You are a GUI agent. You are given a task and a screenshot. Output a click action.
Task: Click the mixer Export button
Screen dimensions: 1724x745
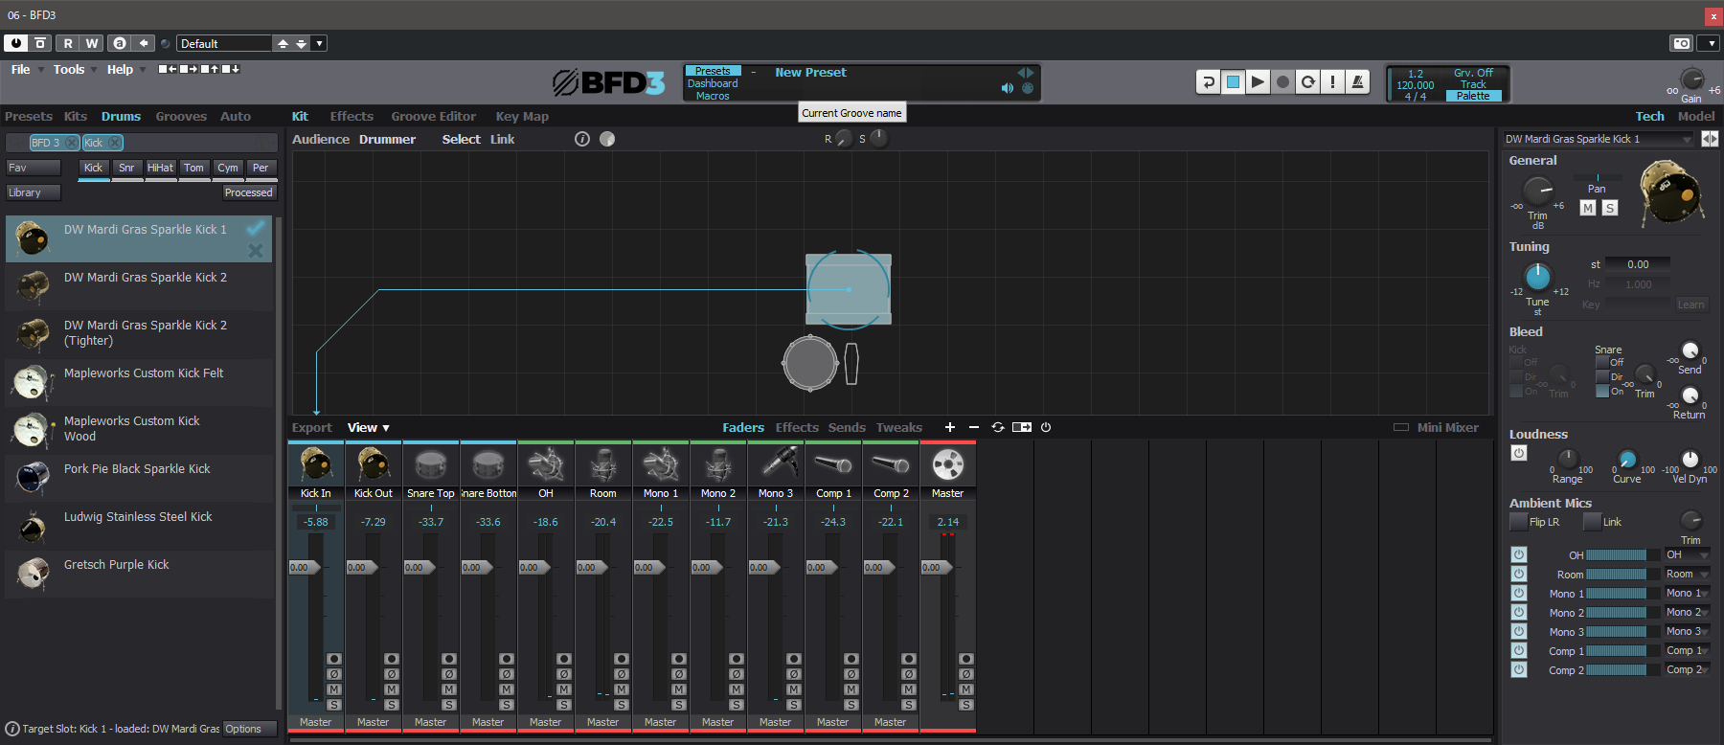312,428
